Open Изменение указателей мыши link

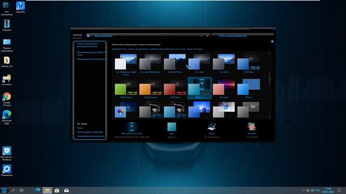[91, 59]
